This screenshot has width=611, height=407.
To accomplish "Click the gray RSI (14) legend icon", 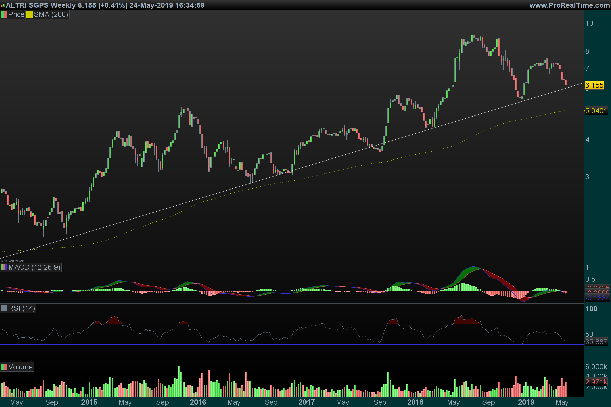I will [x=4, y=308].
